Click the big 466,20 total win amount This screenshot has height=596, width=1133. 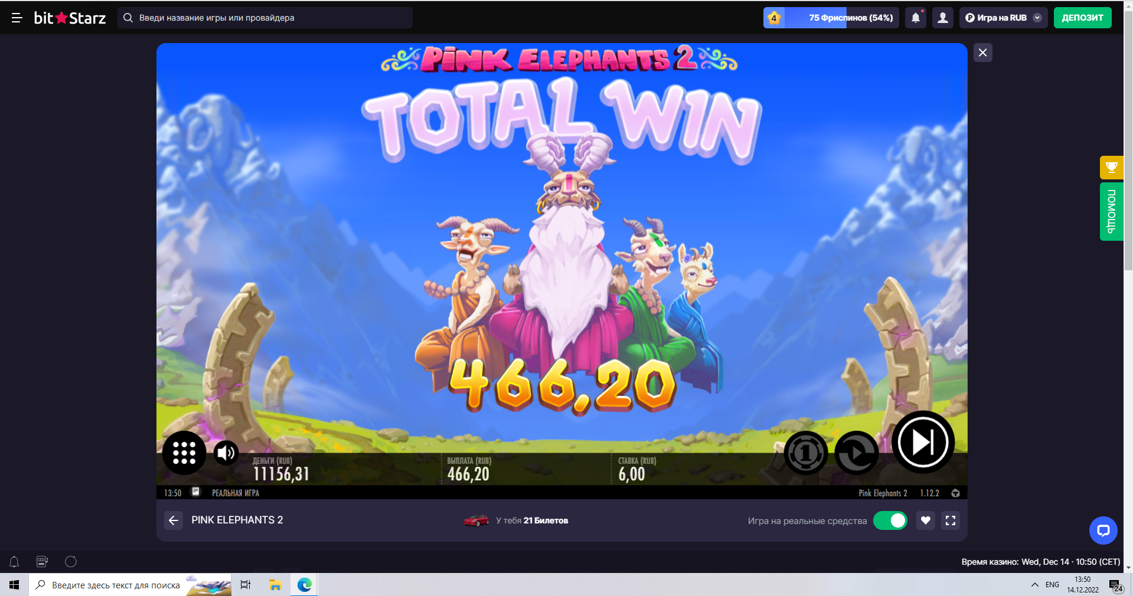[562, 385]
